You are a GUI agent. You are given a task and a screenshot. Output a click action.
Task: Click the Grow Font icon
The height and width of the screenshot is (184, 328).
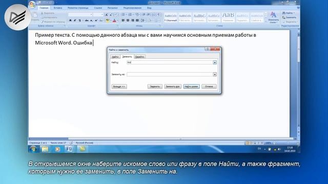(x=106, y=15)
